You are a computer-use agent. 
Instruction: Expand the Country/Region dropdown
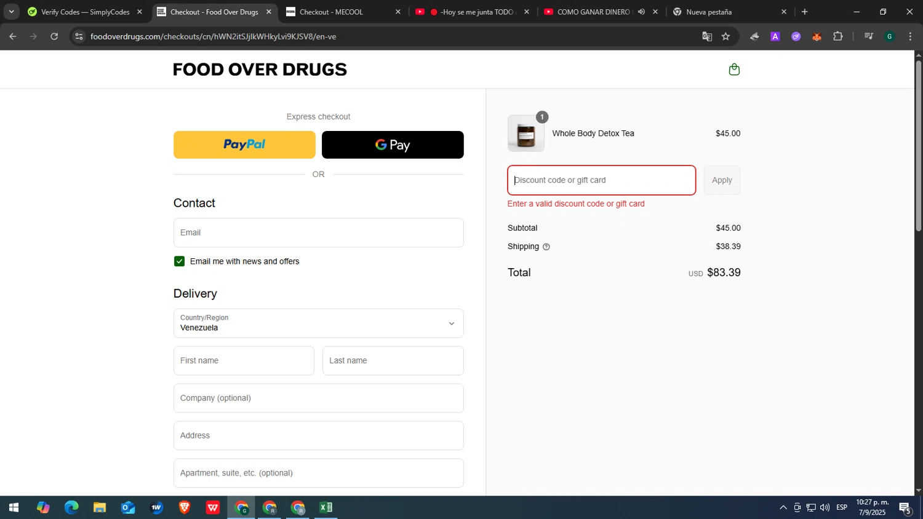[318, 323]
